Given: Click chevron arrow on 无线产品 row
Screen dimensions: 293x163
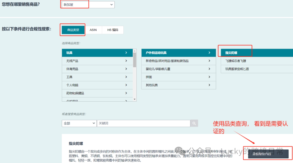Looking at the screenshot, I should click(126, 61).
